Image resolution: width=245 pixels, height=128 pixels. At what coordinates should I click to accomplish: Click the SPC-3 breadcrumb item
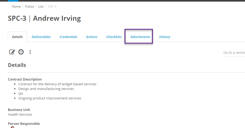pos(52,7)
